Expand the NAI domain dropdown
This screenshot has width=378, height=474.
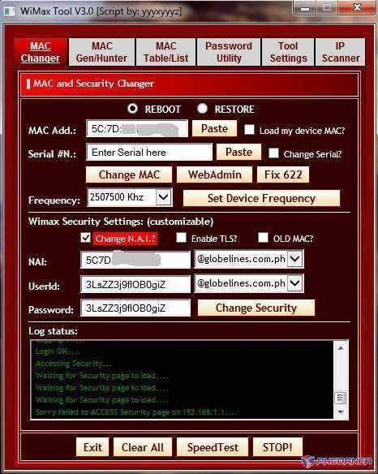pyautogui.click(x=295, y=259)
